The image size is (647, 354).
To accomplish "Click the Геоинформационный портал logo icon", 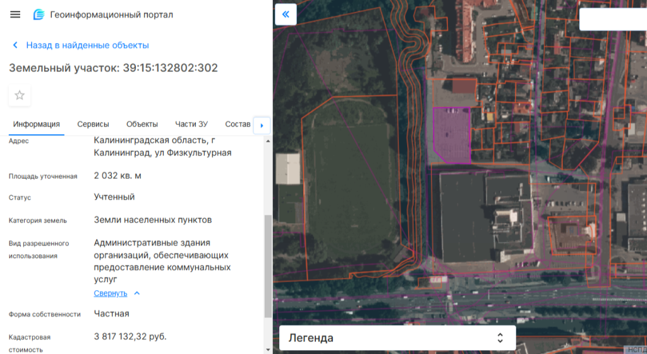I will click(x=39, y=15).
